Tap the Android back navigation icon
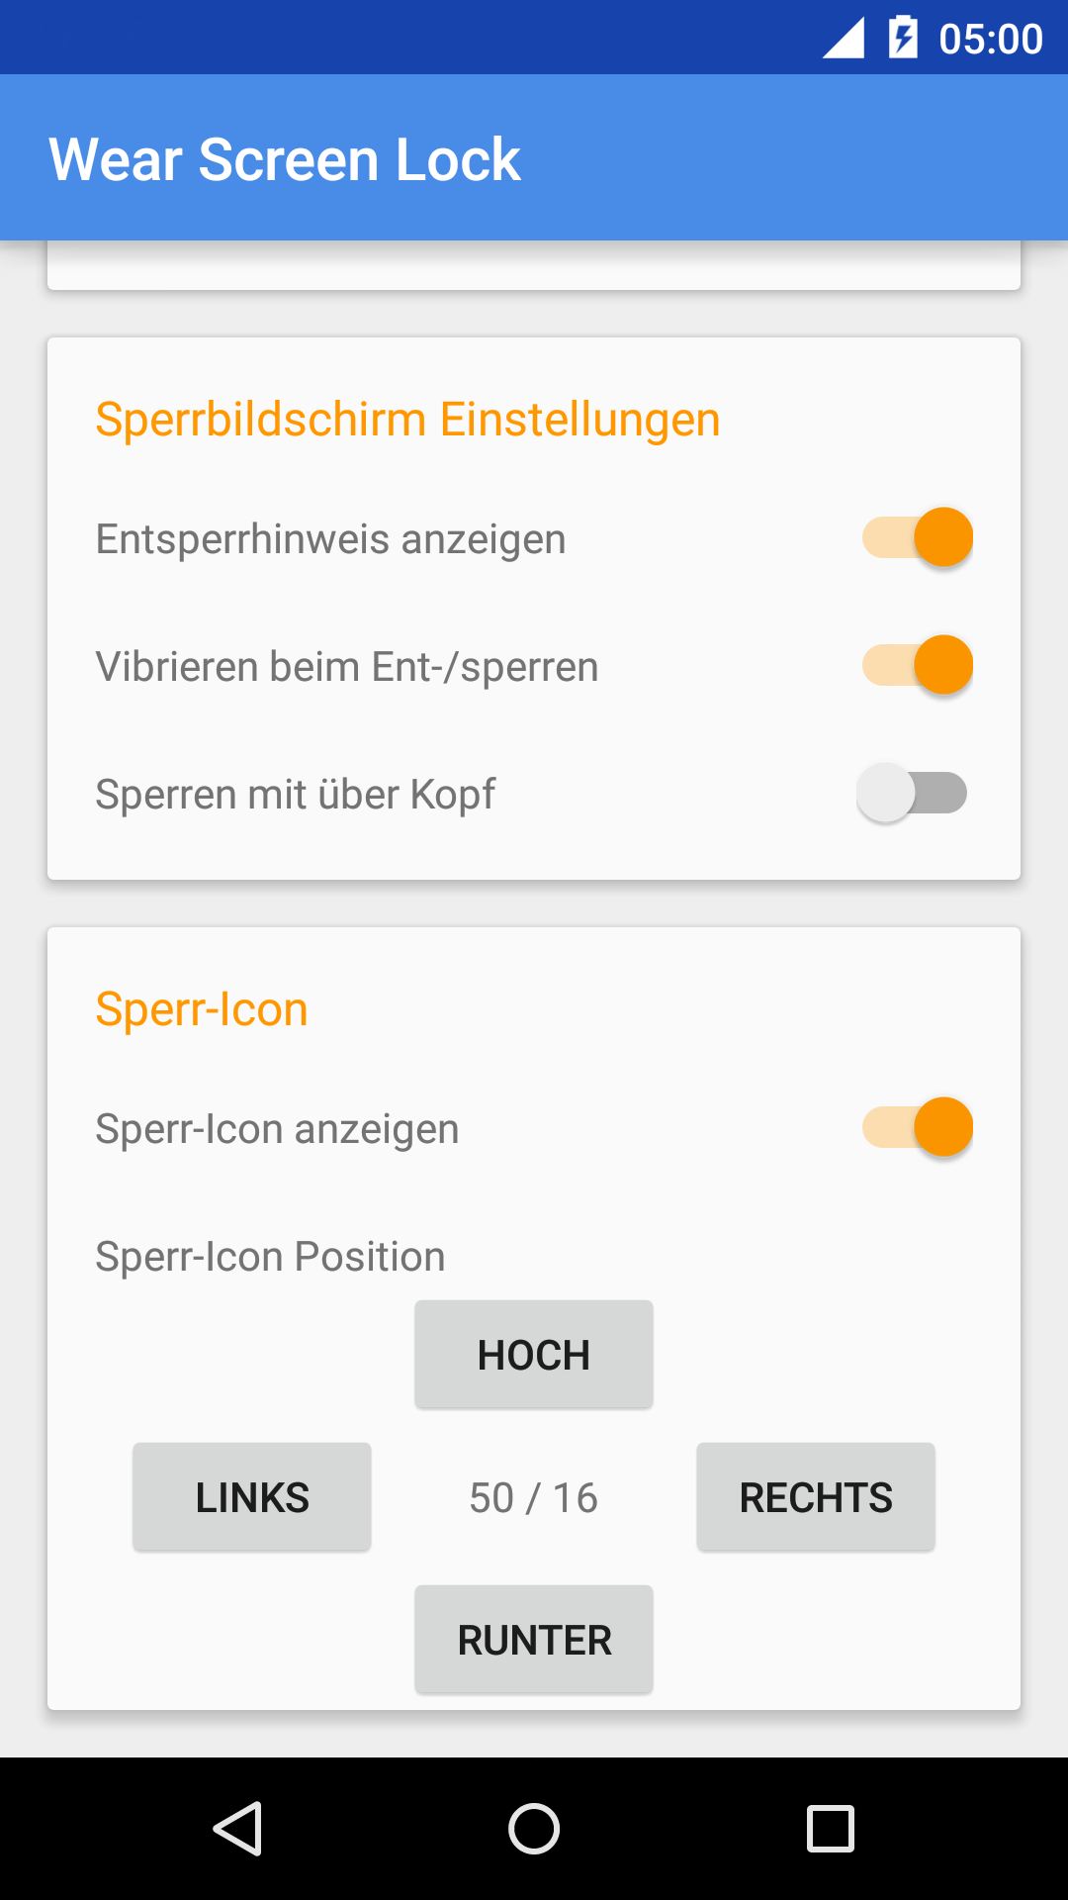This screenshot has height=1900, width=1068. [237, 1828]
